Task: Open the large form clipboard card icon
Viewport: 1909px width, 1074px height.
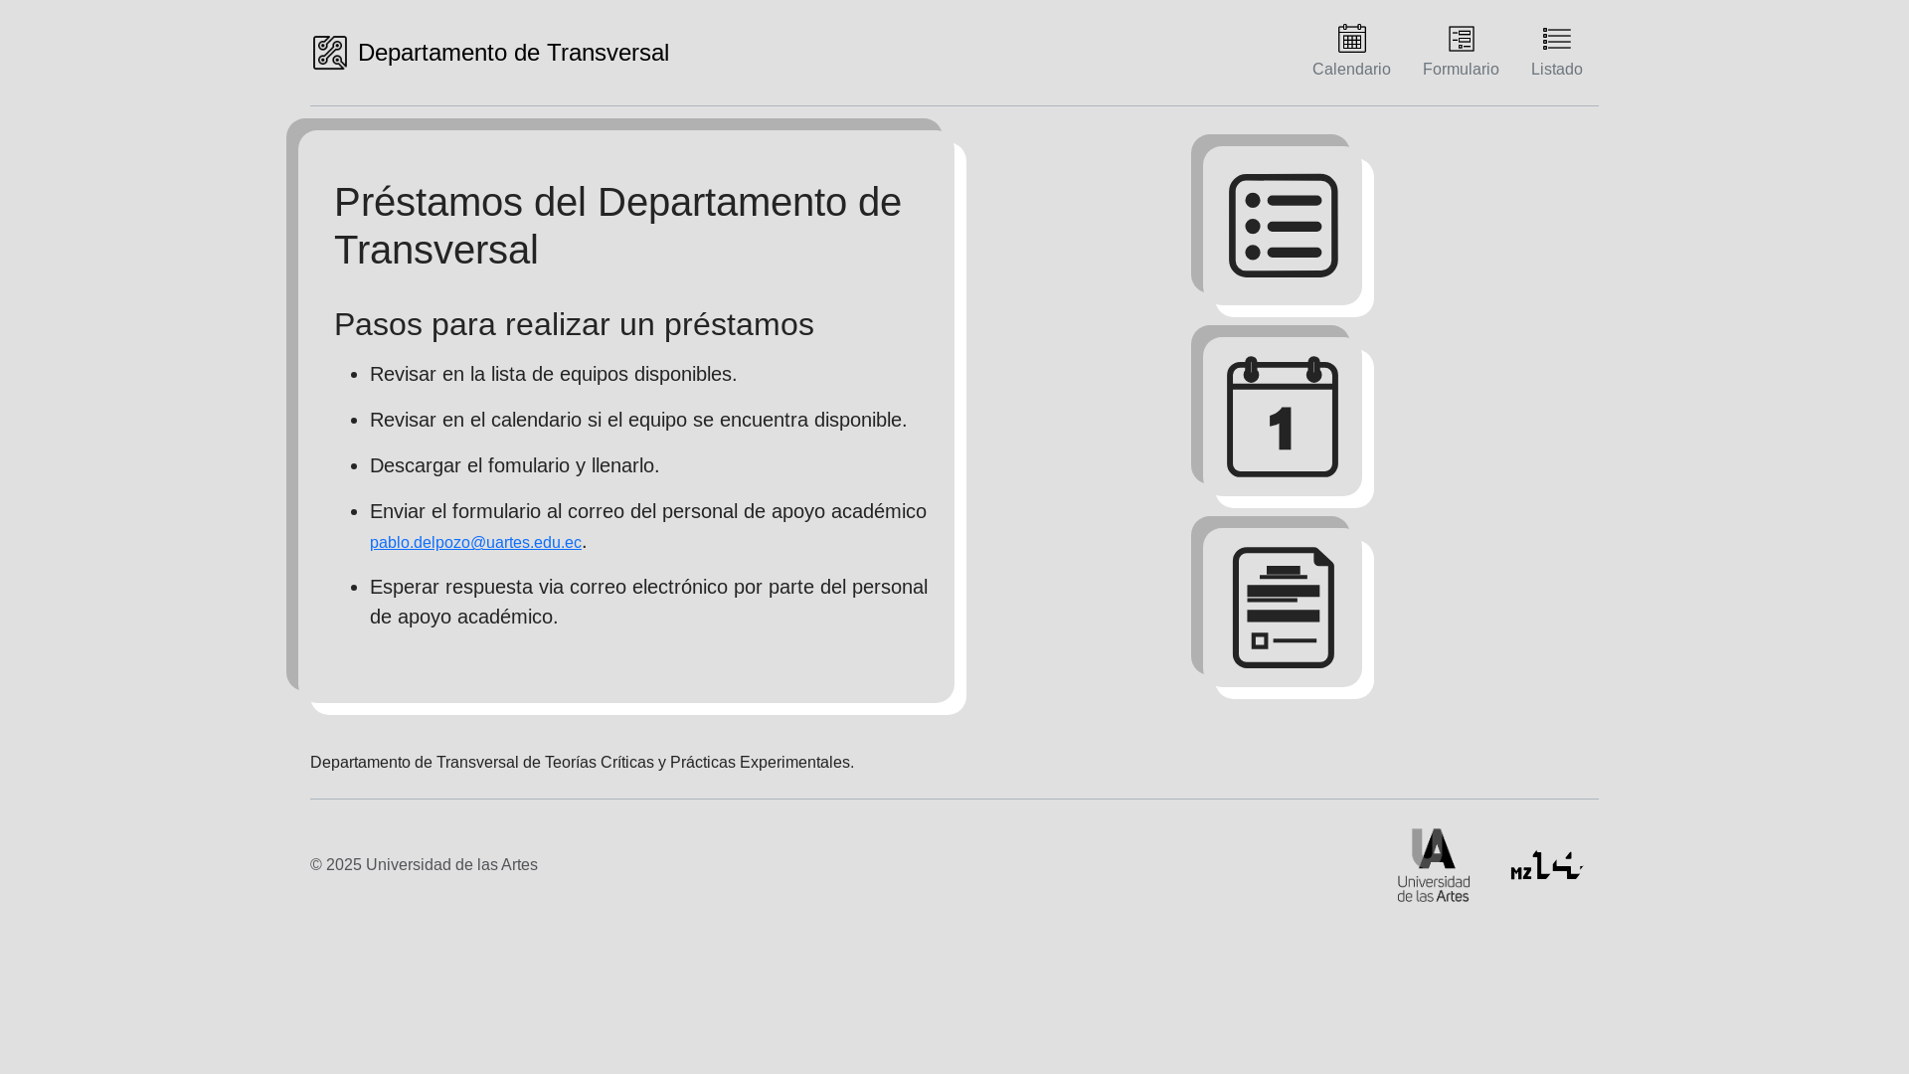Action: (1283, 608)
